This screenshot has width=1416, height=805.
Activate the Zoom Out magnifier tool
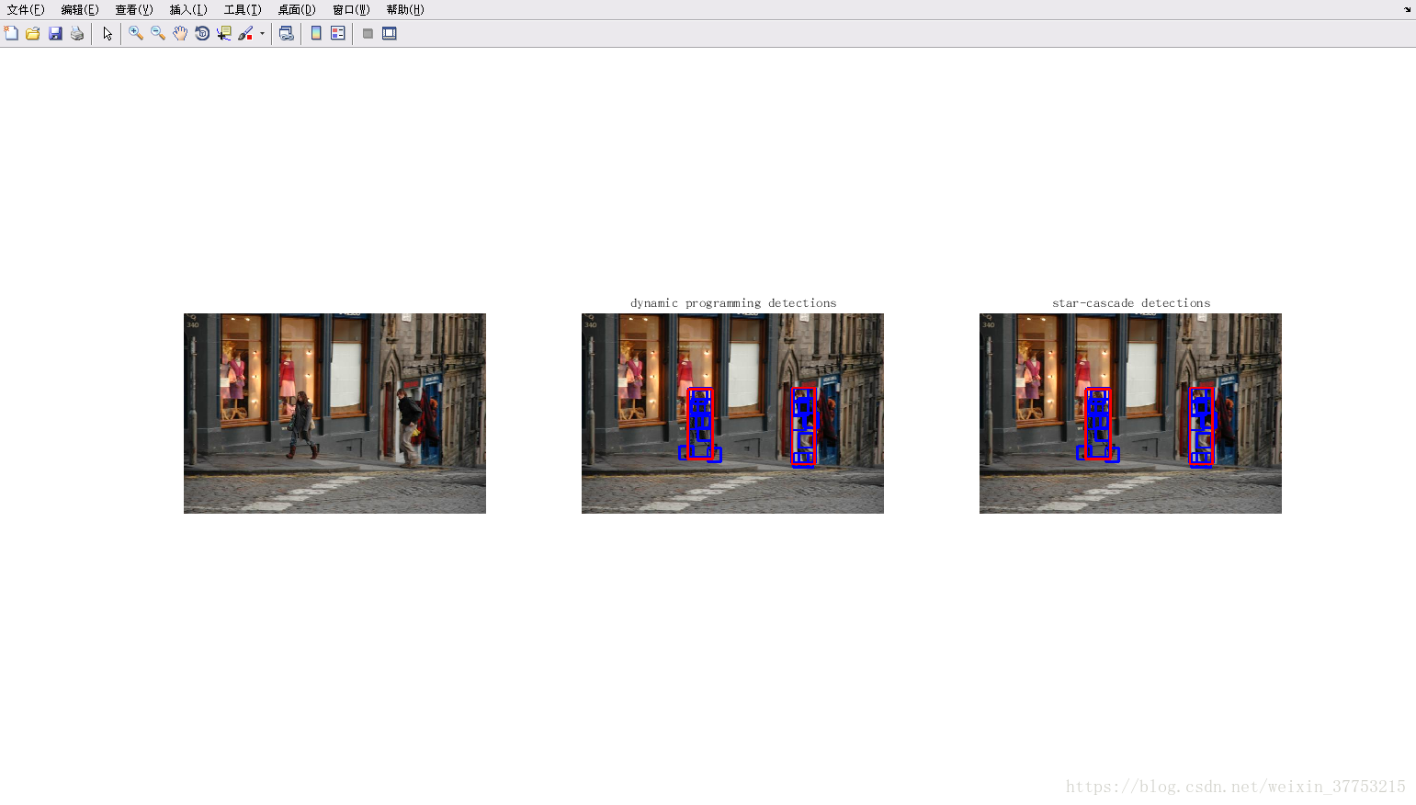coord(158,33)
